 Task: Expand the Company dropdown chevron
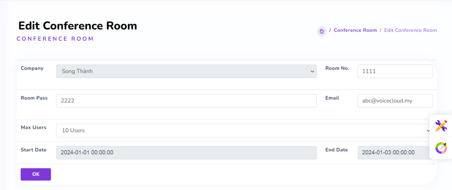coord(312,71)
